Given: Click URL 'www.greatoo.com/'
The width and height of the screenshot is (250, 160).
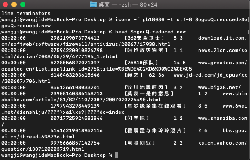Looking at the screenshot, I should coord(223,63).
